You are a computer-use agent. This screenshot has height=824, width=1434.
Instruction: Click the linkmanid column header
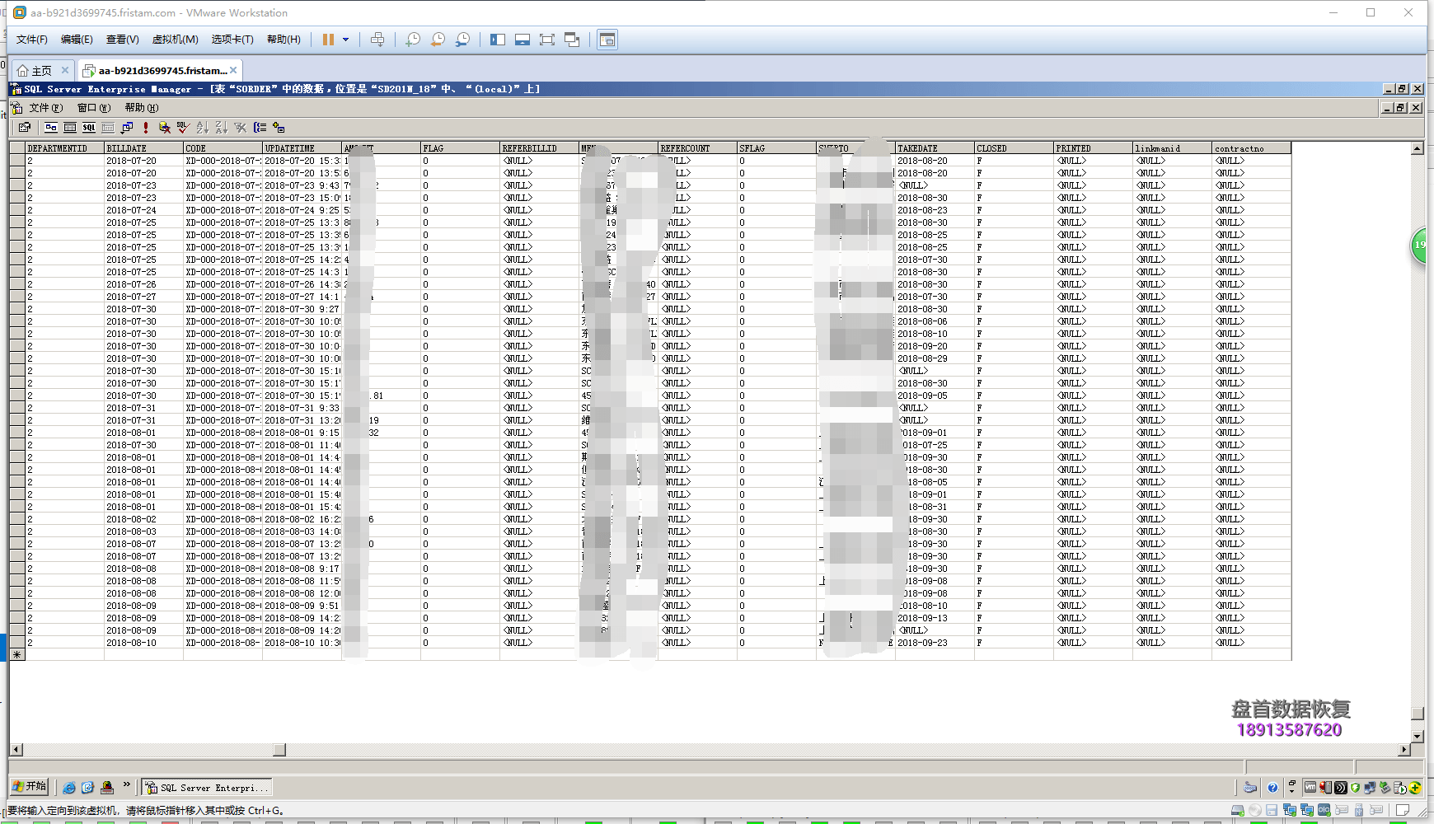[1172, 148]
